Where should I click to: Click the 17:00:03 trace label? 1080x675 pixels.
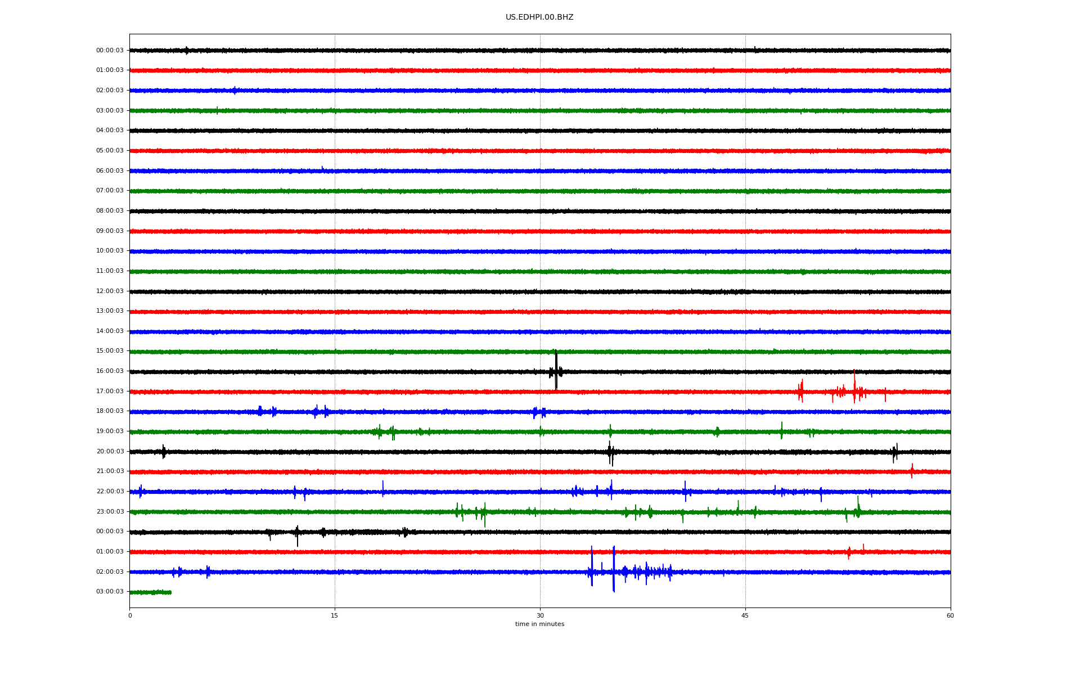(x=110, y=391)
